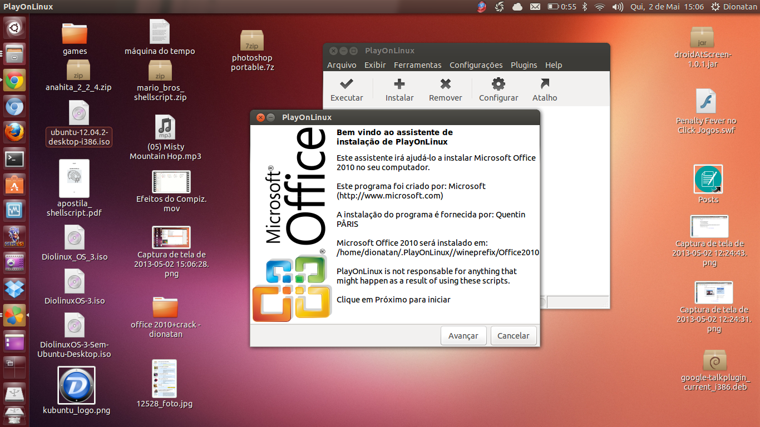This screenshot has height=427, width=760.
Task: Open the Plugins menu
Action: coord(524,65)
